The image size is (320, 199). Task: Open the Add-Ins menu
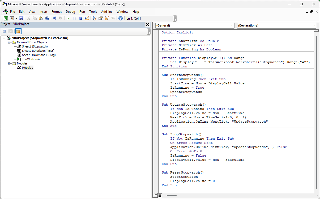(x=107, y=12)
